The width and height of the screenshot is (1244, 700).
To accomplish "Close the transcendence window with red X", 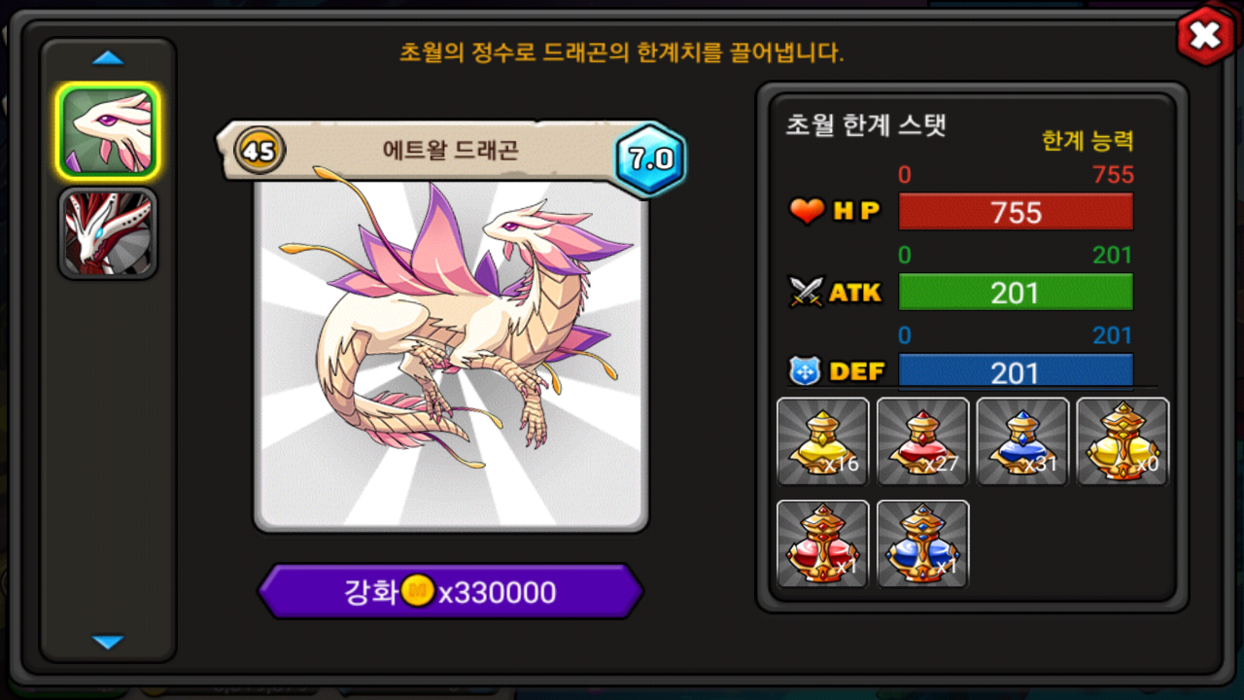I will click(1206, 37).
